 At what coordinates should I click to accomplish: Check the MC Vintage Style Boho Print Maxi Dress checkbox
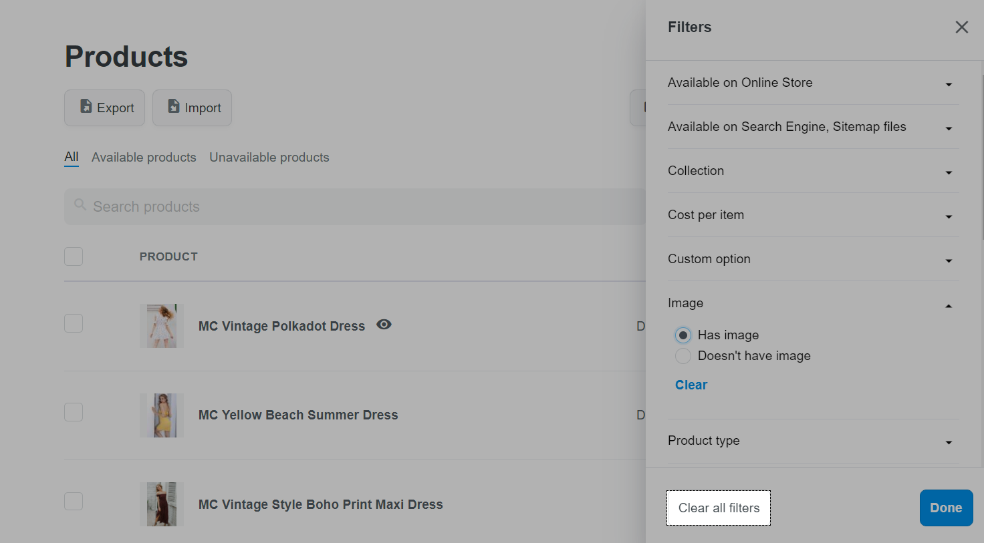click(74, 501)
